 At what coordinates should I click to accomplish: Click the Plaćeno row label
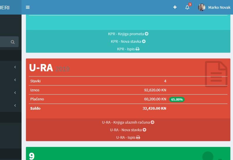(x=37, y=99)
